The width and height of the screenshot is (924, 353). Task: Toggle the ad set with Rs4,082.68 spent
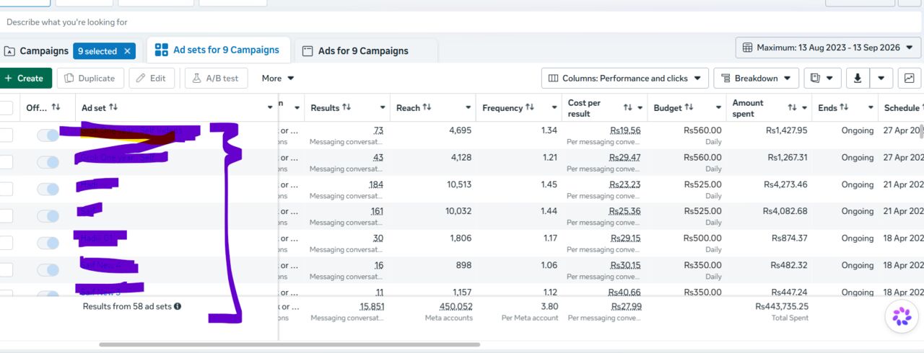[x=48, y=215]
